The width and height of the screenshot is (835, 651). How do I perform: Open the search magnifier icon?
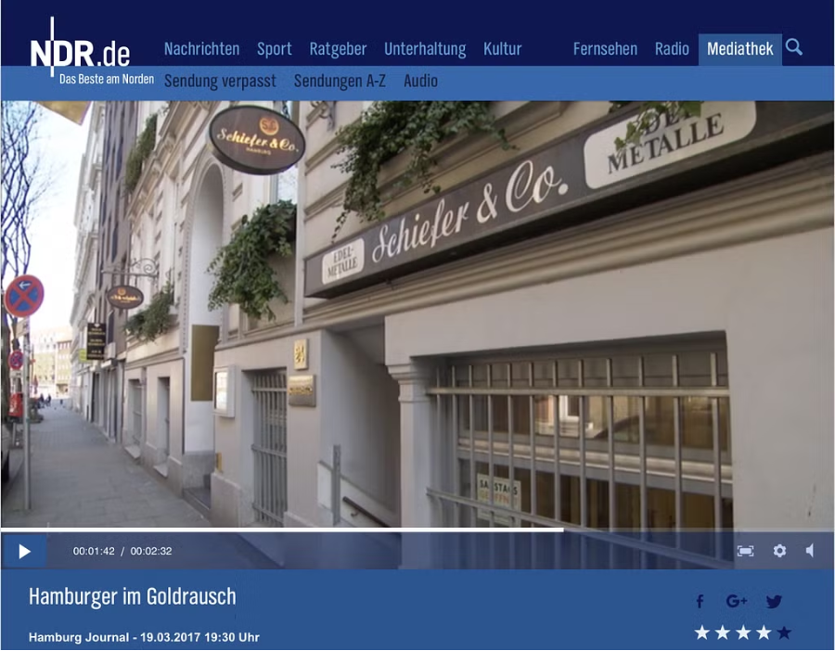pos(794,47)
